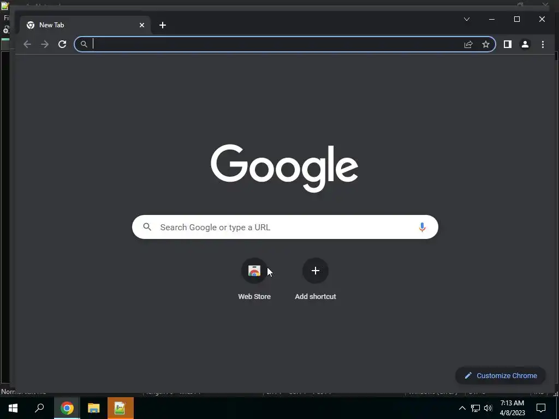Open the volume tray icon
The height and width of the screenshot is (419, 559).
coord(488,408)
